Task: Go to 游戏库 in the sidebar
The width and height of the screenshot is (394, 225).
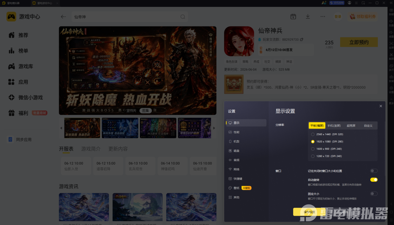Action: 21,66
